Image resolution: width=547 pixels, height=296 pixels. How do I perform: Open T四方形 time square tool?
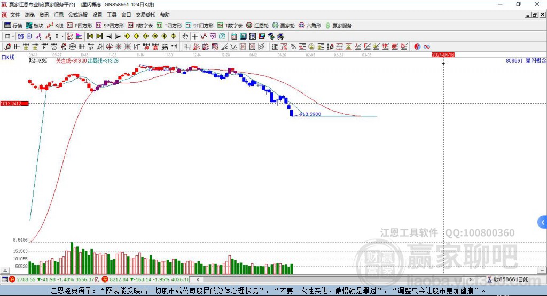click(x=169, y=26)
